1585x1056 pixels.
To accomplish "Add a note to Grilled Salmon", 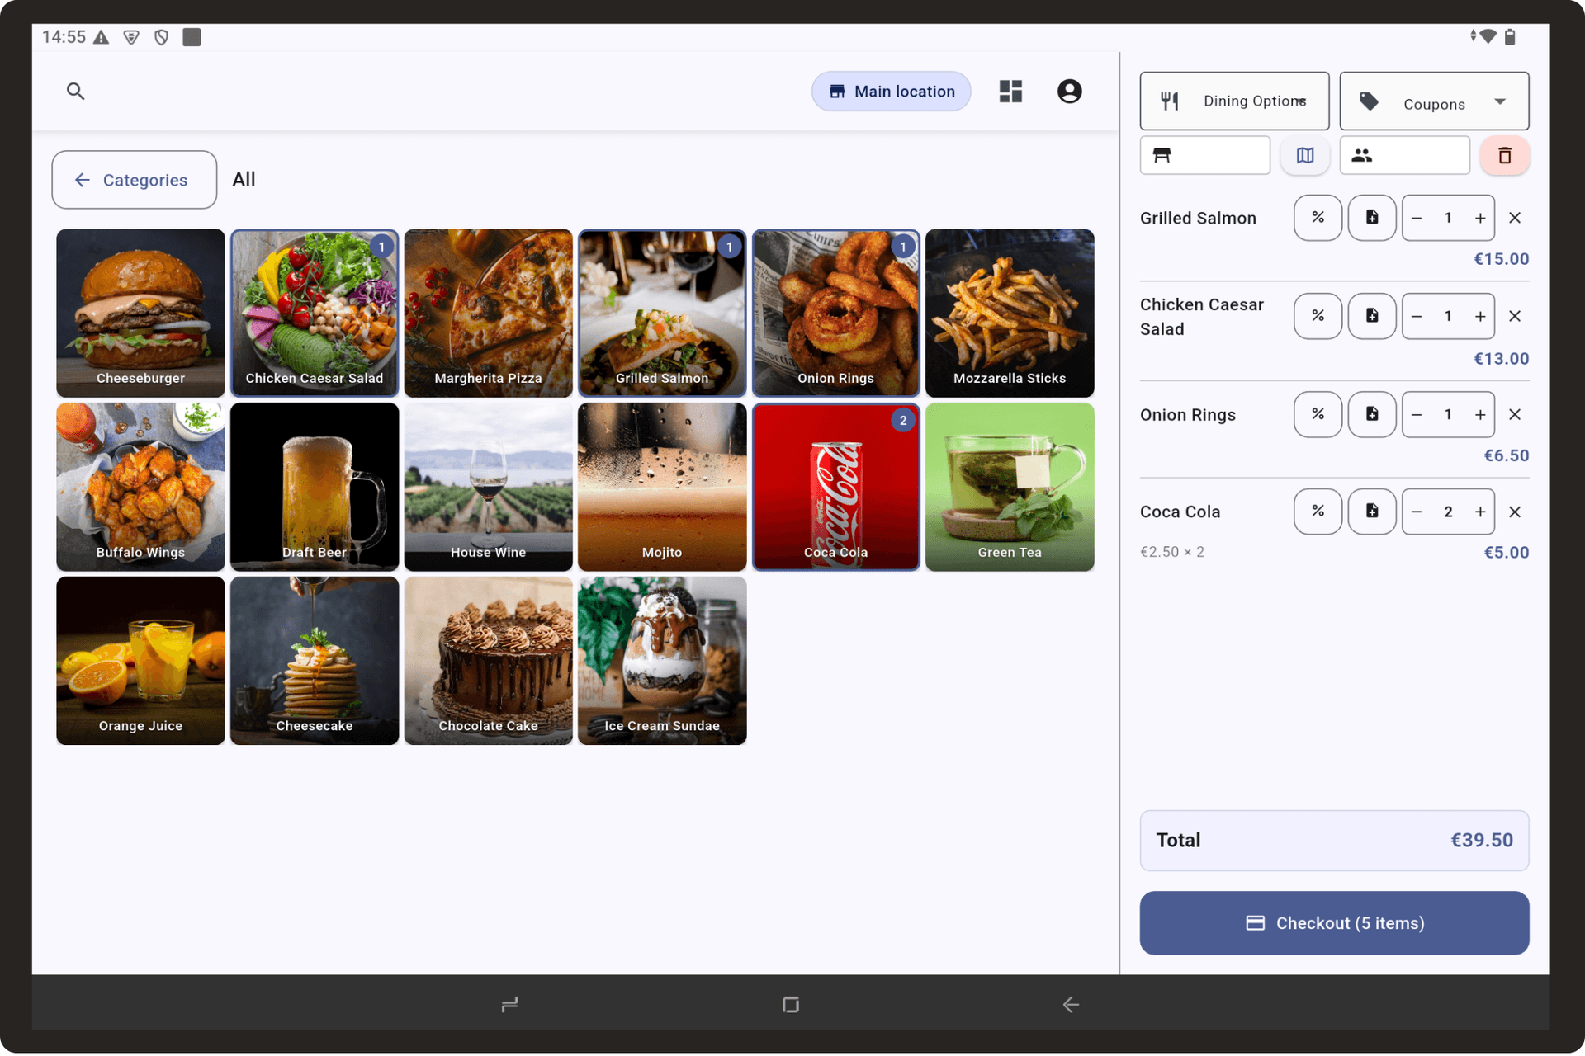I will click(x=1371, y=217).
